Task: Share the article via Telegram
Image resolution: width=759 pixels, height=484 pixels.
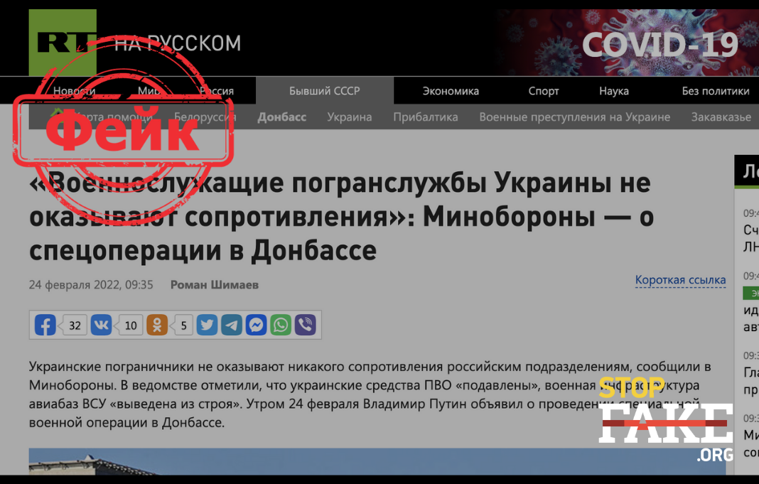Action: [x=232, y=325]
